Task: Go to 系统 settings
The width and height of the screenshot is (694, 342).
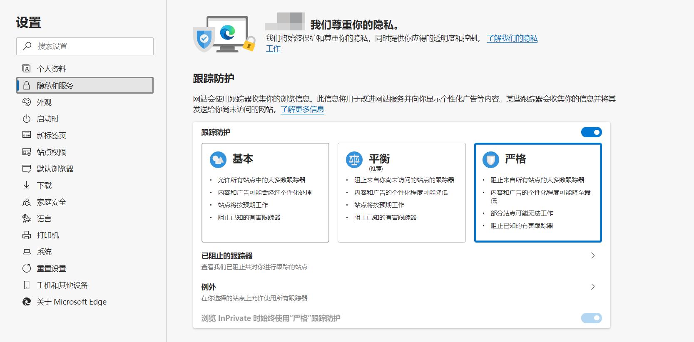Action: (x=85, y=252)
